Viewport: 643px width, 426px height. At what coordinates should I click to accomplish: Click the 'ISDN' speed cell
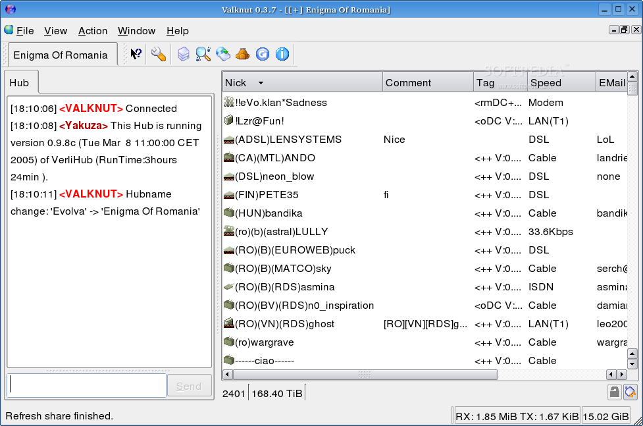click(x=540, y=287)
